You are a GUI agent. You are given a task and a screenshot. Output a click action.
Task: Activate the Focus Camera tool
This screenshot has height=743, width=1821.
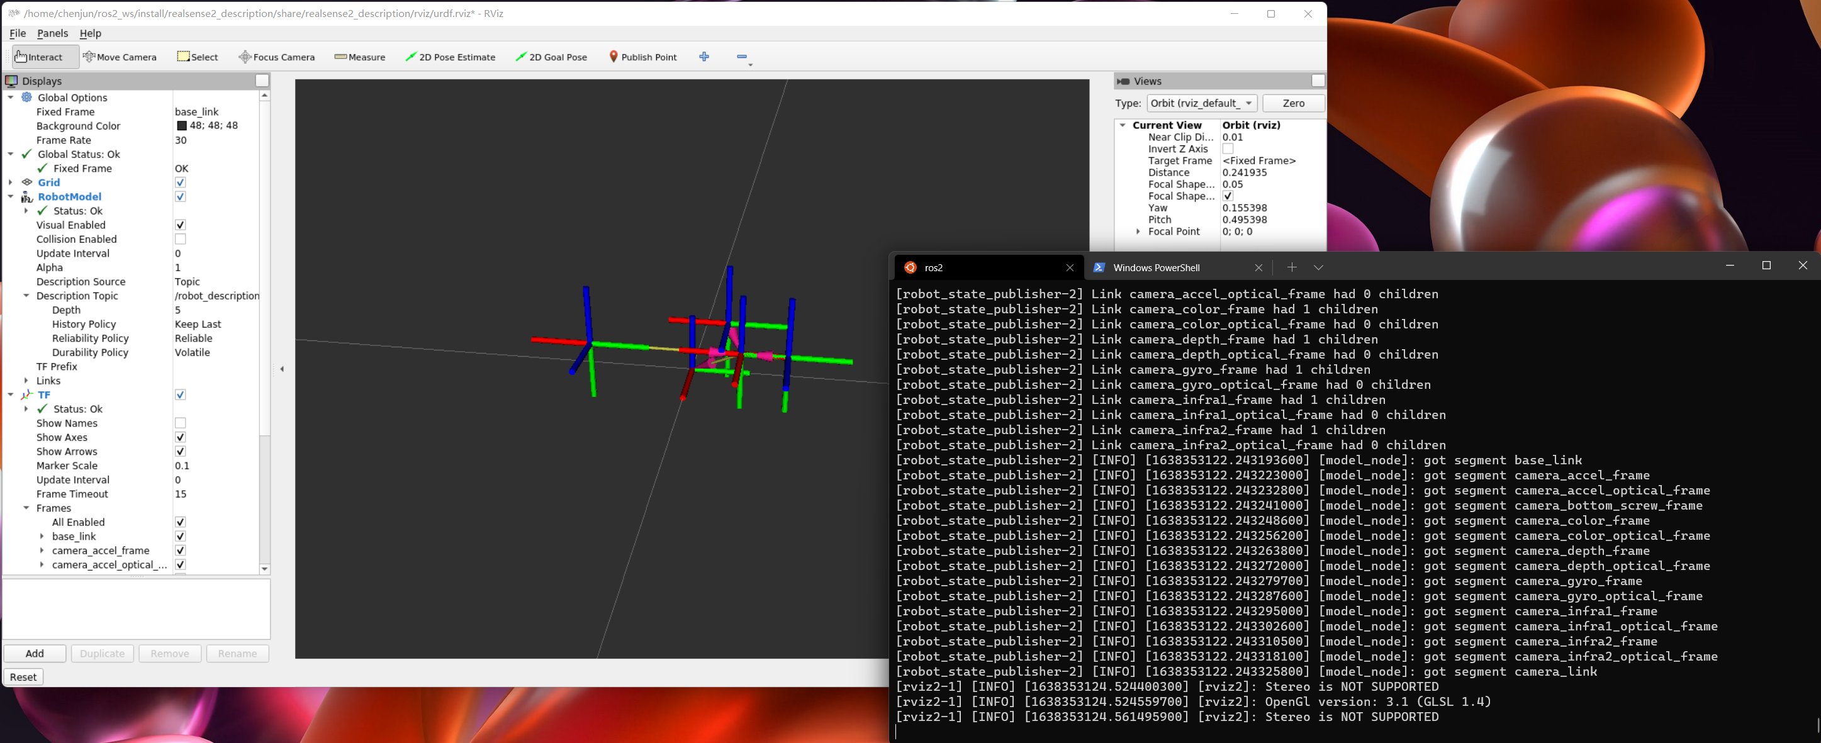[276, 57]
